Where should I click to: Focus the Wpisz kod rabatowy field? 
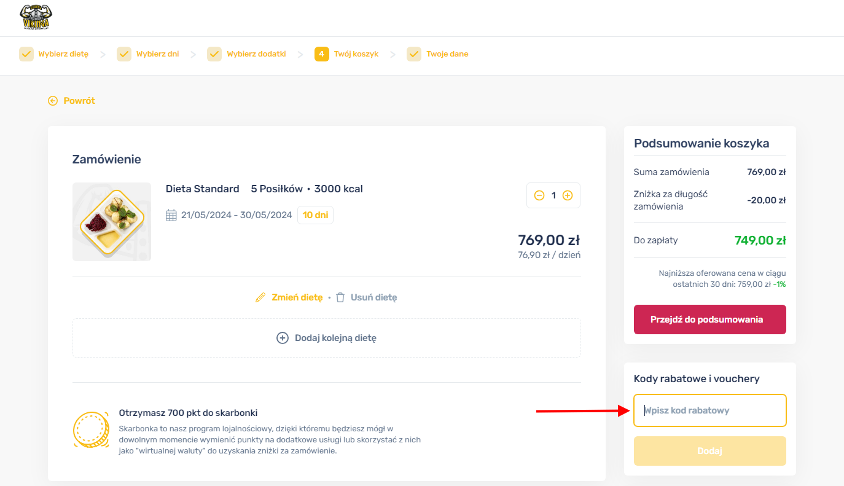click(710, 410)
